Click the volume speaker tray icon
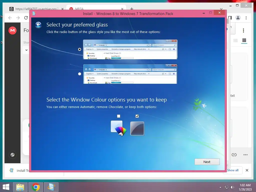Image resolution: width=256 pixels, height=192 pixels. click(x=232, y=187)
